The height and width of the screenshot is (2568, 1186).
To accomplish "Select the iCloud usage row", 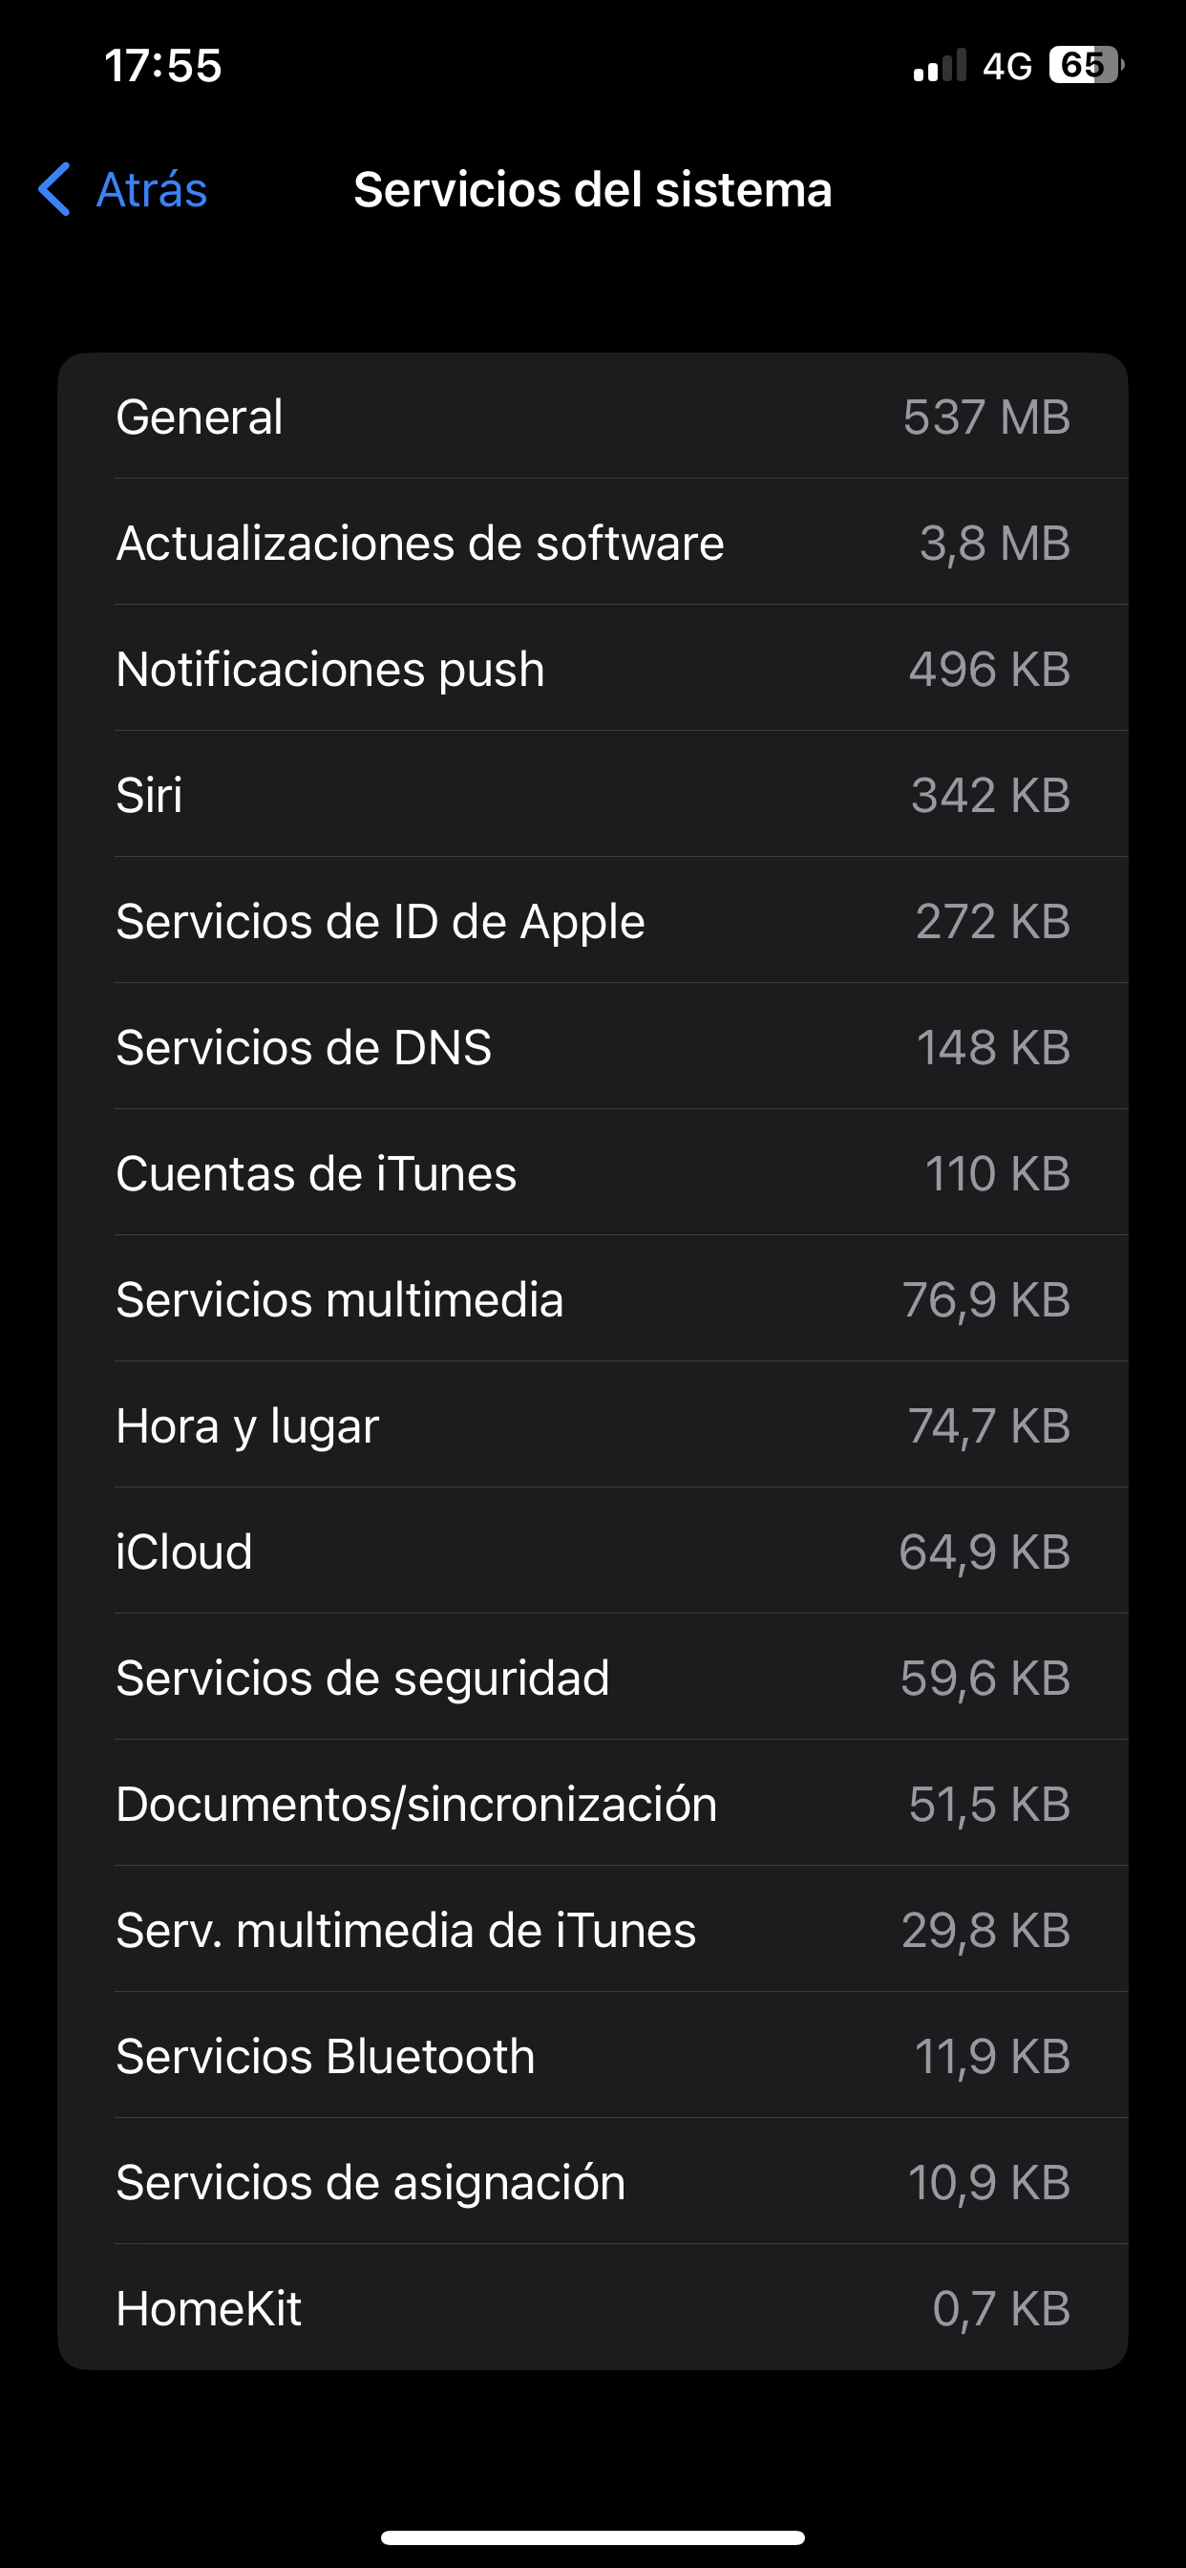I will [x=592, y=1552].
